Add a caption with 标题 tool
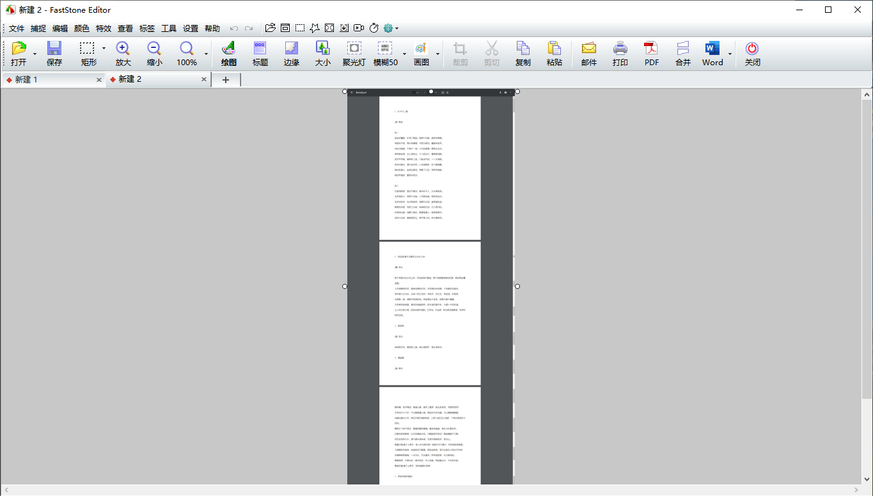 click(260, 54)
